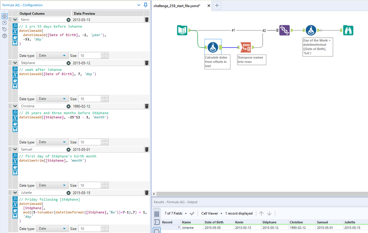368x233 pixels.
Task: Select the purple Join Multiple tool
Action: (x=284, y=30)
